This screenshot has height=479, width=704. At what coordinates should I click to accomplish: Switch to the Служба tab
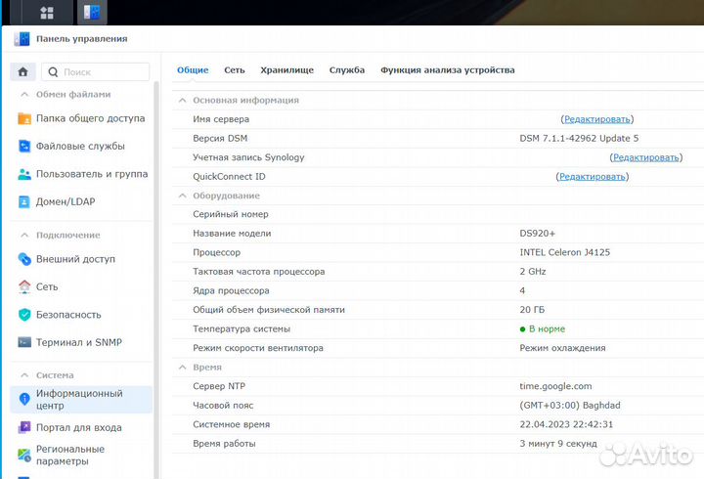[x=346, y=70]
